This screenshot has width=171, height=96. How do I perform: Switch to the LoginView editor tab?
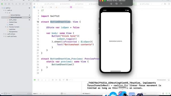point(79,4)
